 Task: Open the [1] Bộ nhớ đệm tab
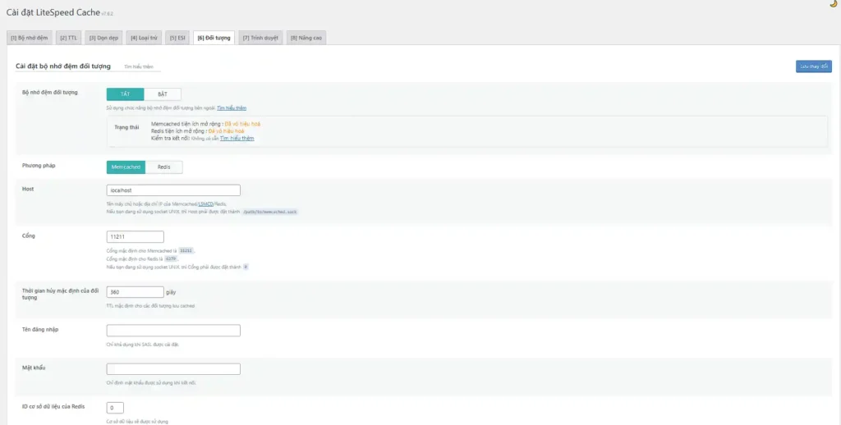(x=29, y=38)
